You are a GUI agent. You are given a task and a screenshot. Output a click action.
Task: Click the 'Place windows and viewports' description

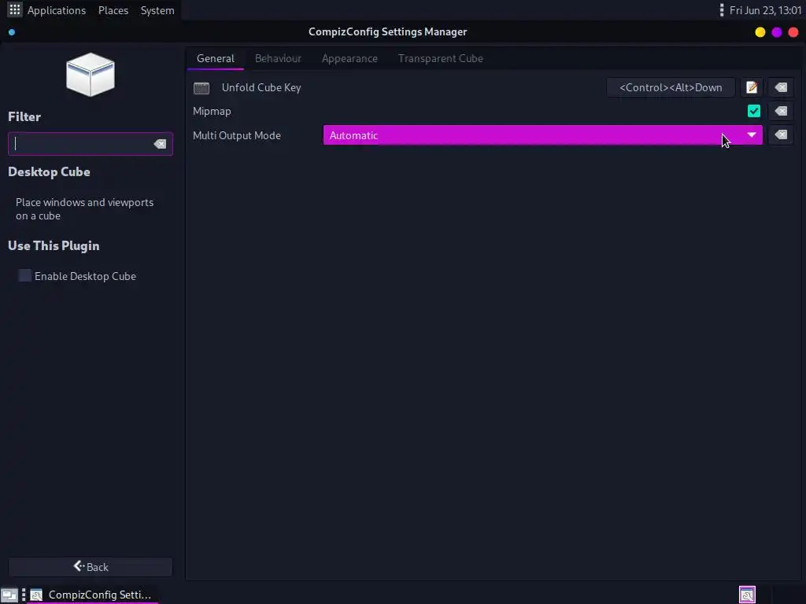(84, 209)
